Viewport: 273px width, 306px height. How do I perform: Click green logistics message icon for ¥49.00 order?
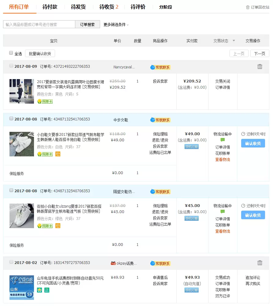click(x=223, y=140)
